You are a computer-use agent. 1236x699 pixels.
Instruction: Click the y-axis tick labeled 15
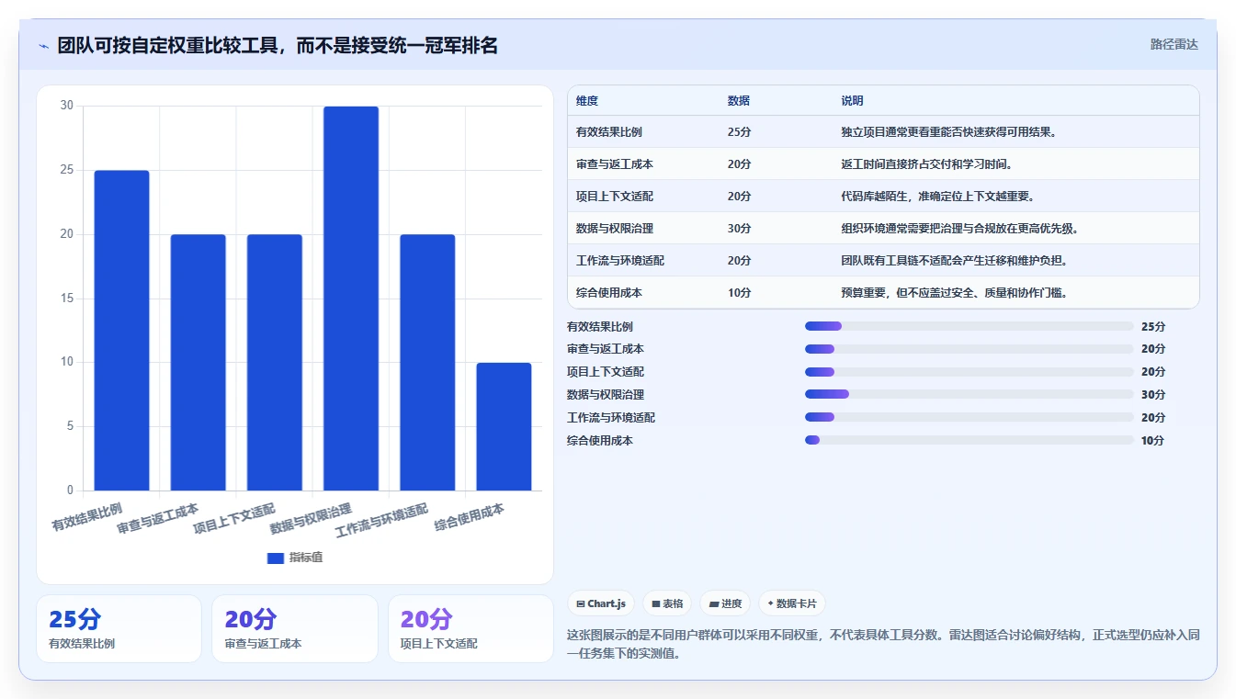[x=67, y=299]
